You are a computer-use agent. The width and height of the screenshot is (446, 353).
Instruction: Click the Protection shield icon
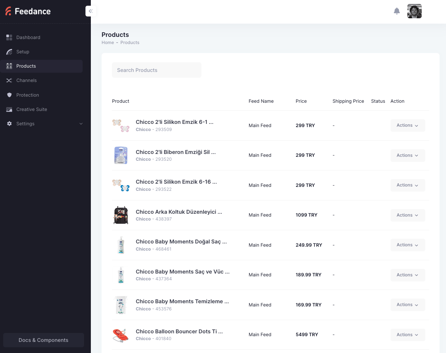click(x=9, y=95)
